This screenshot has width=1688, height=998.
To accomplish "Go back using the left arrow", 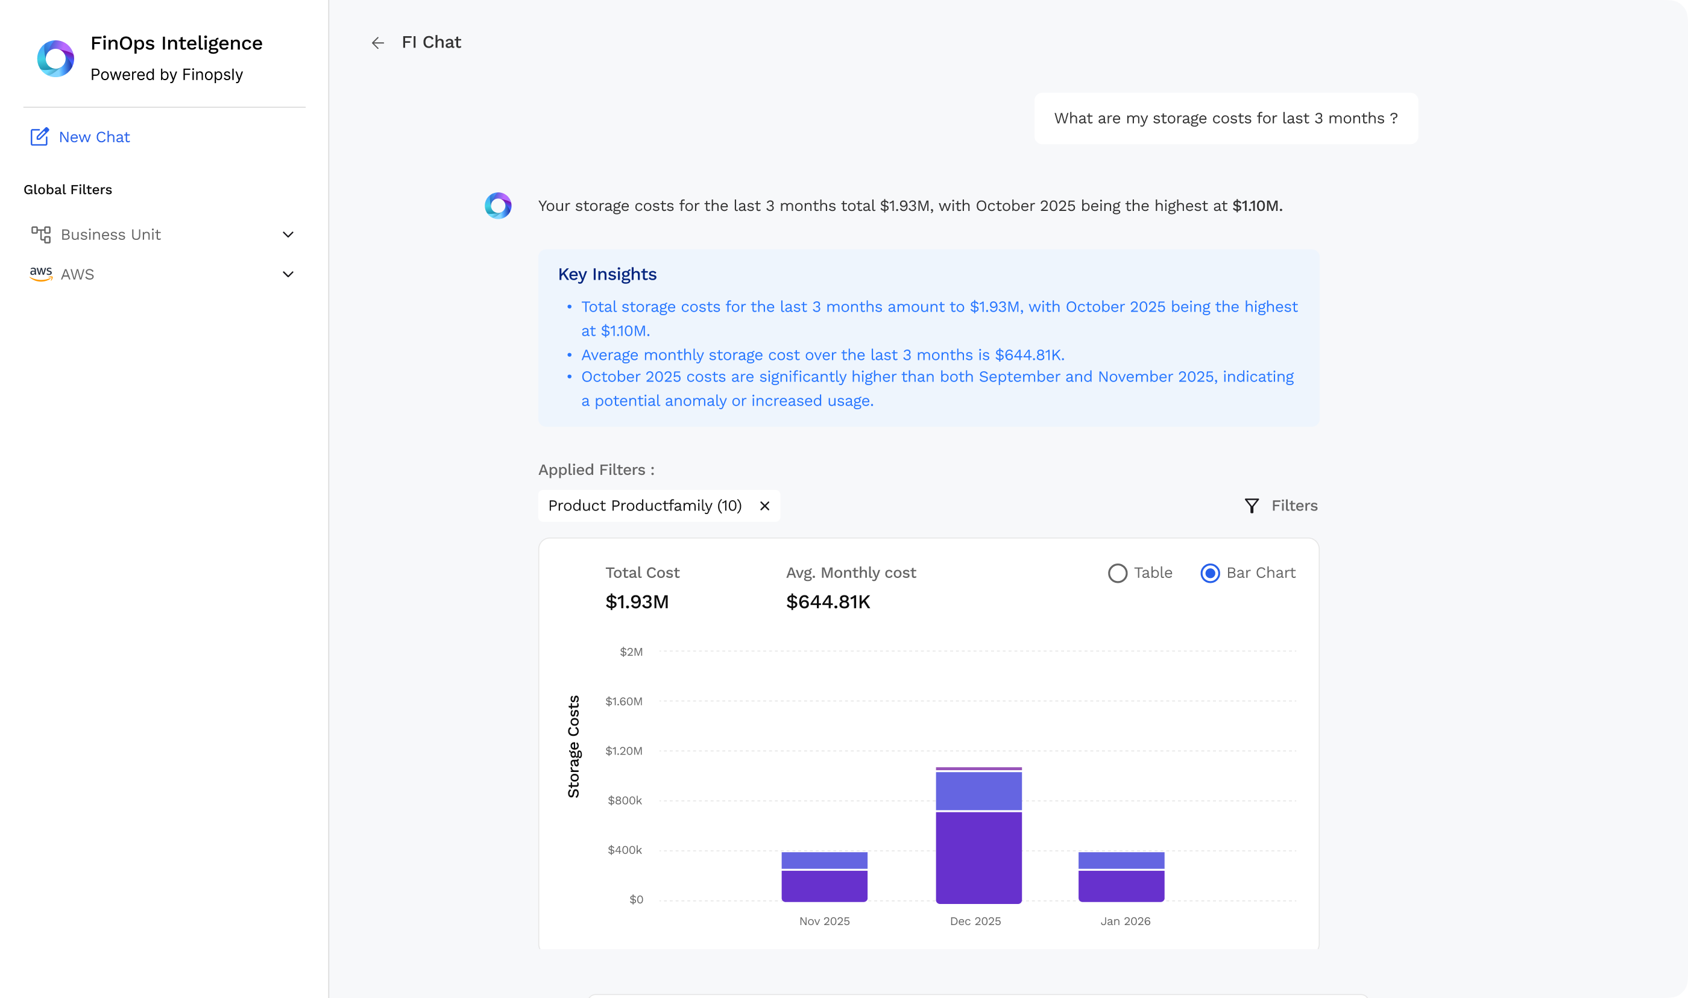I will [378, 42].
